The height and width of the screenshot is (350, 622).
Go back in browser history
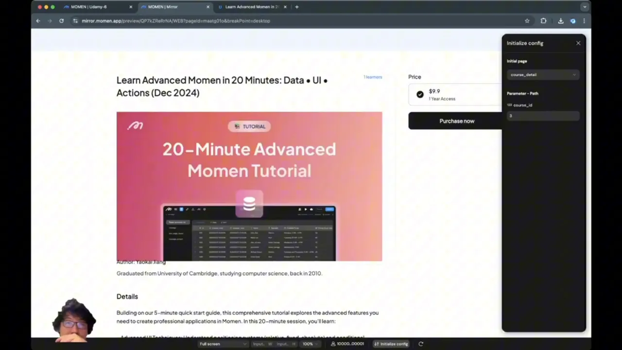pyautogui.click(x=38, y=21)
